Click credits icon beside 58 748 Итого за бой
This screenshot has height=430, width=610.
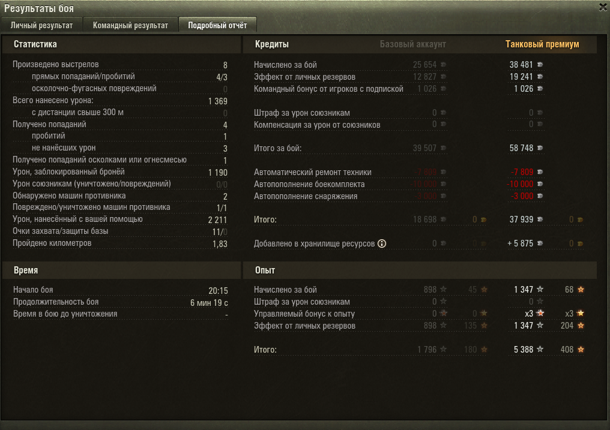[540, 148]
